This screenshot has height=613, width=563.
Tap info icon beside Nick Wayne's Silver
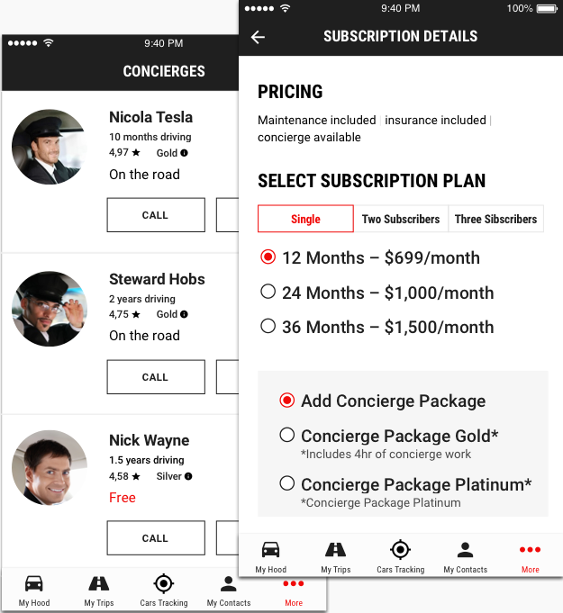tap(188, 476)
